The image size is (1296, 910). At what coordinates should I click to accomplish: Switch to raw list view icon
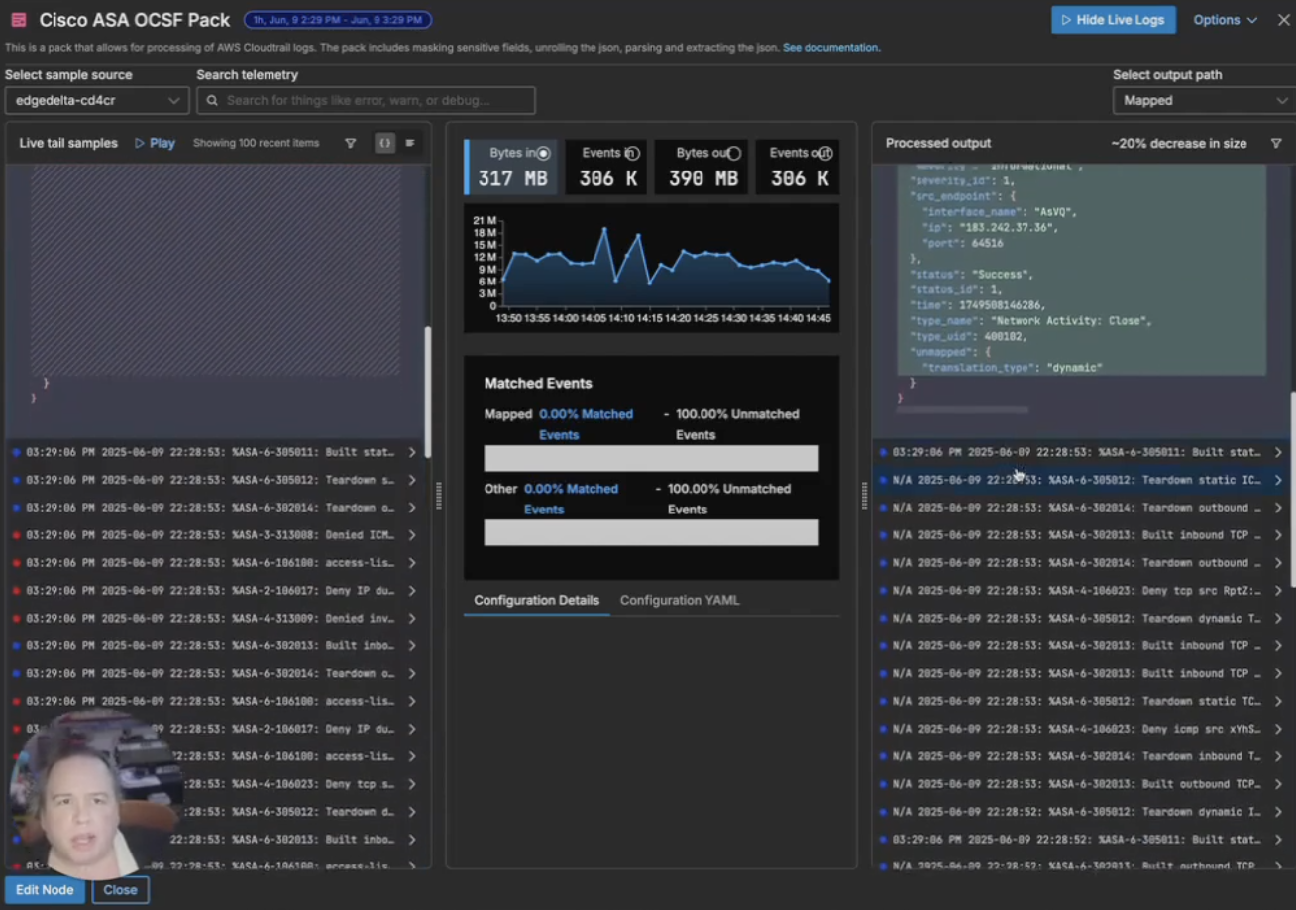(410, 143)
